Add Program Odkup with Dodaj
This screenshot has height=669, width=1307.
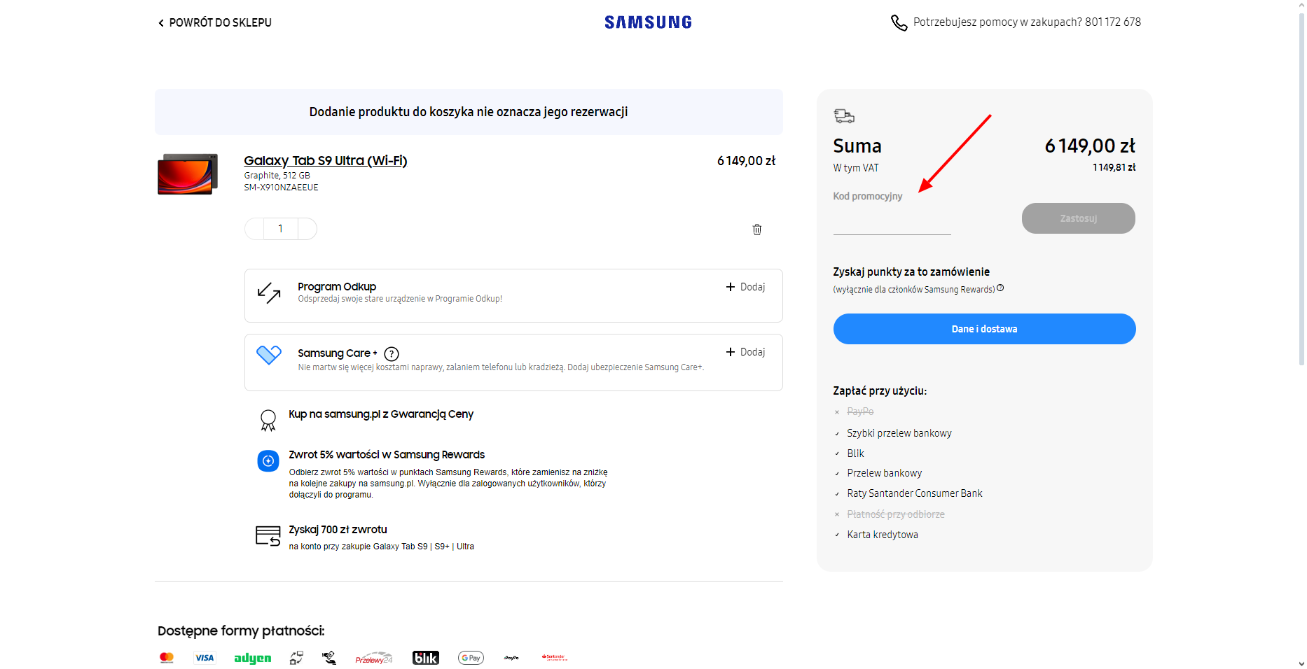[746, 287]
